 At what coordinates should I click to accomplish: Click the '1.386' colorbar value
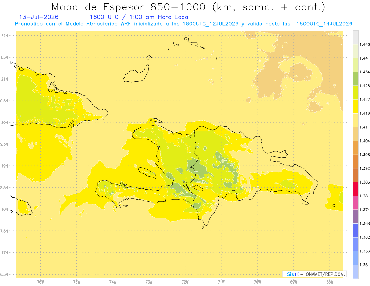tap(365, 182)
